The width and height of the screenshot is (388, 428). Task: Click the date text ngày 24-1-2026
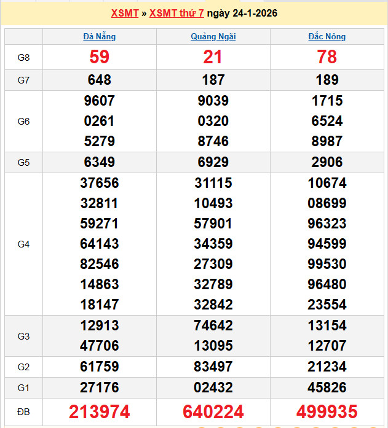(242, 14)
